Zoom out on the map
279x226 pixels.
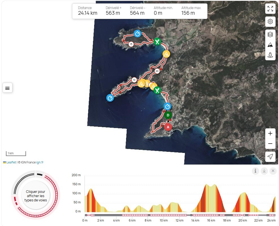(270, 144)
